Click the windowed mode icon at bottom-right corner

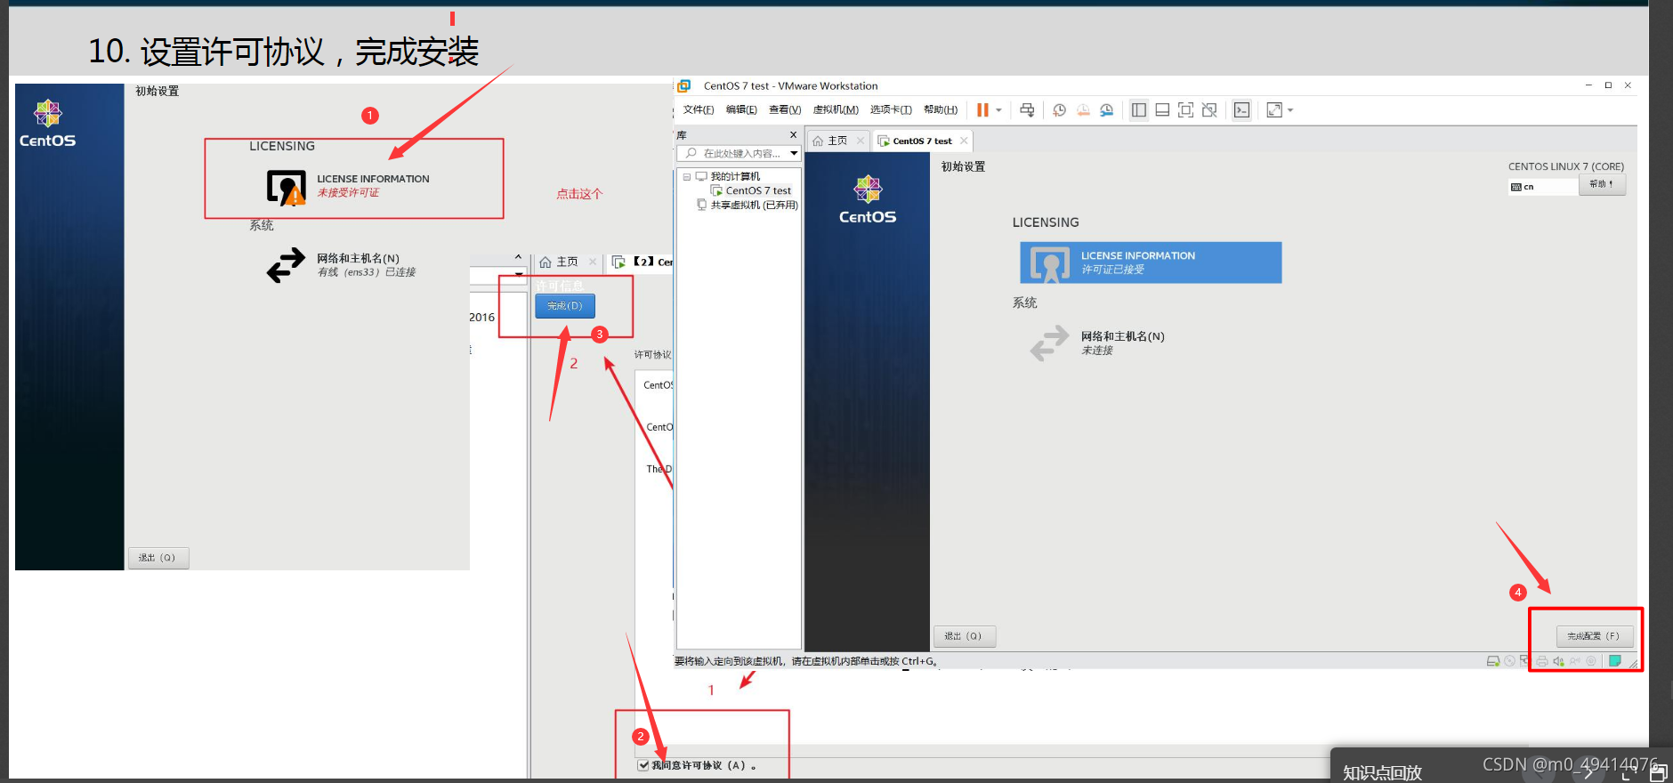click(x=1659, y=772)
